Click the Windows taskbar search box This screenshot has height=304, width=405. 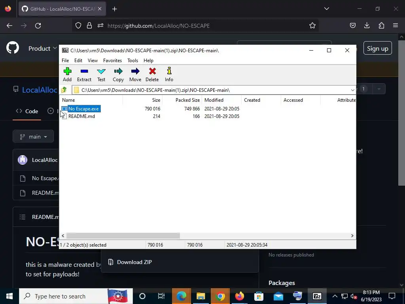point(76,296)
